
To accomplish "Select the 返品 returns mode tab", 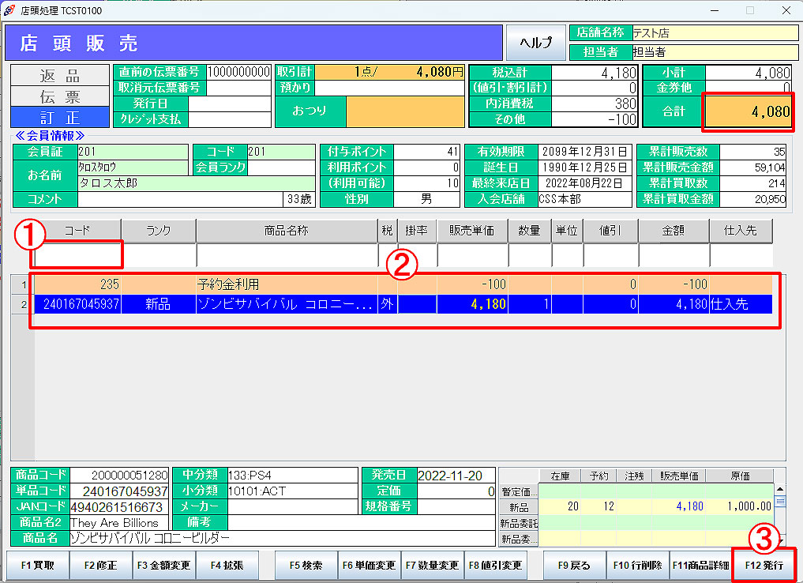I will coord(60,76).
